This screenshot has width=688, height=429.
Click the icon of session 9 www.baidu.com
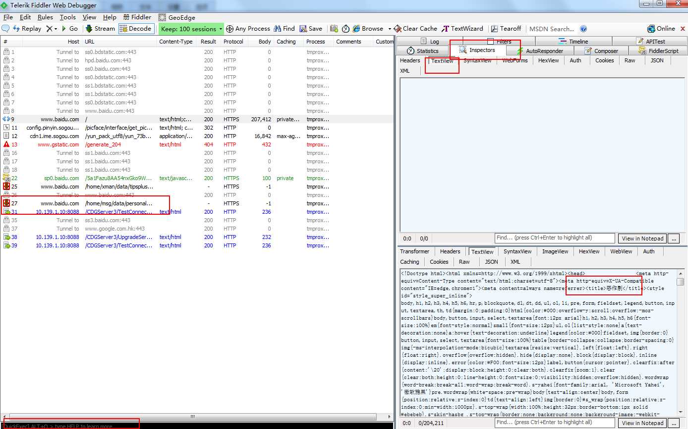(x=6, y=119)
